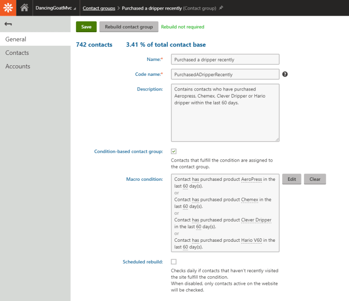Click the 'Condition-based contact group:' label
The width and height of the screenshot is (349, 301).
point(128,152)
